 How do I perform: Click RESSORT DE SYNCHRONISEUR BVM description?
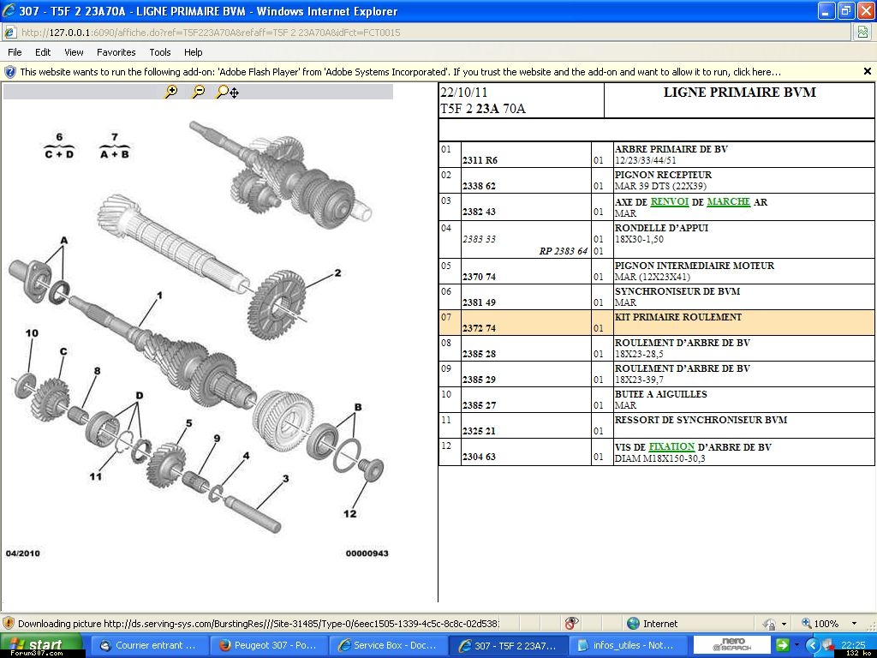pyautogui.click(x=701, y=420)
